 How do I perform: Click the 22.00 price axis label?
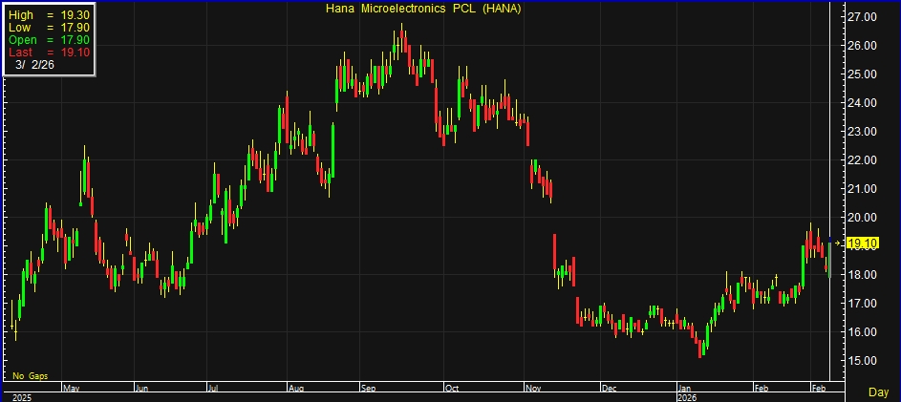pyautogui.click(x=863, y=160)
